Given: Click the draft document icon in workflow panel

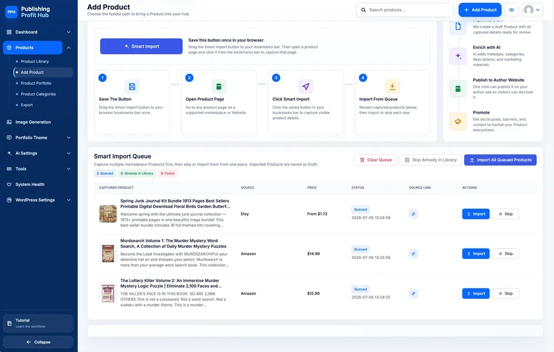Looking at the screenshot, I should pos(458,27).
